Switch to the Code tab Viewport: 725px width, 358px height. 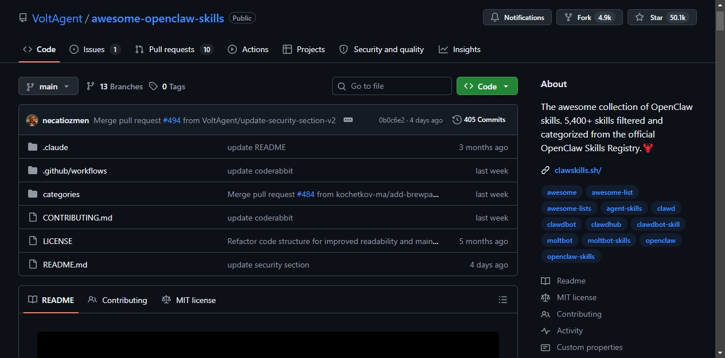(x=39, y=49)
